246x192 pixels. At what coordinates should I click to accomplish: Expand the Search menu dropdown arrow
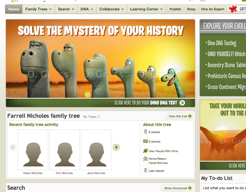click(x=73, y=9)
